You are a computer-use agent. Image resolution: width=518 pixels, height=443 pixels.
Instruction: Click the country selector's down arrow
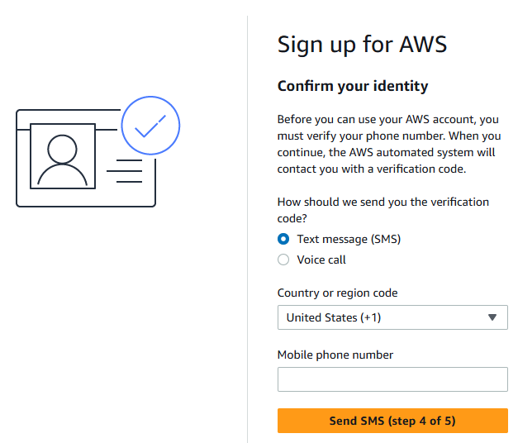point(492,317)
